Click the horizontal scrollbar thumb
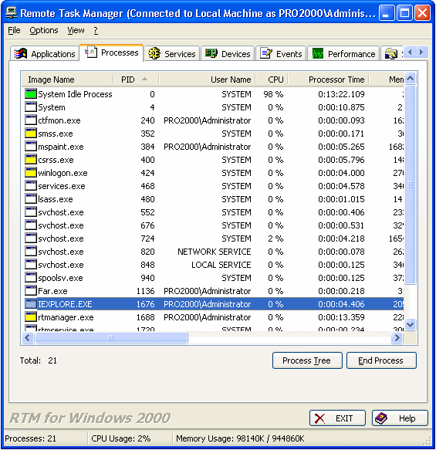The height and width of the screenshot is (450, 436). (111, 337)
